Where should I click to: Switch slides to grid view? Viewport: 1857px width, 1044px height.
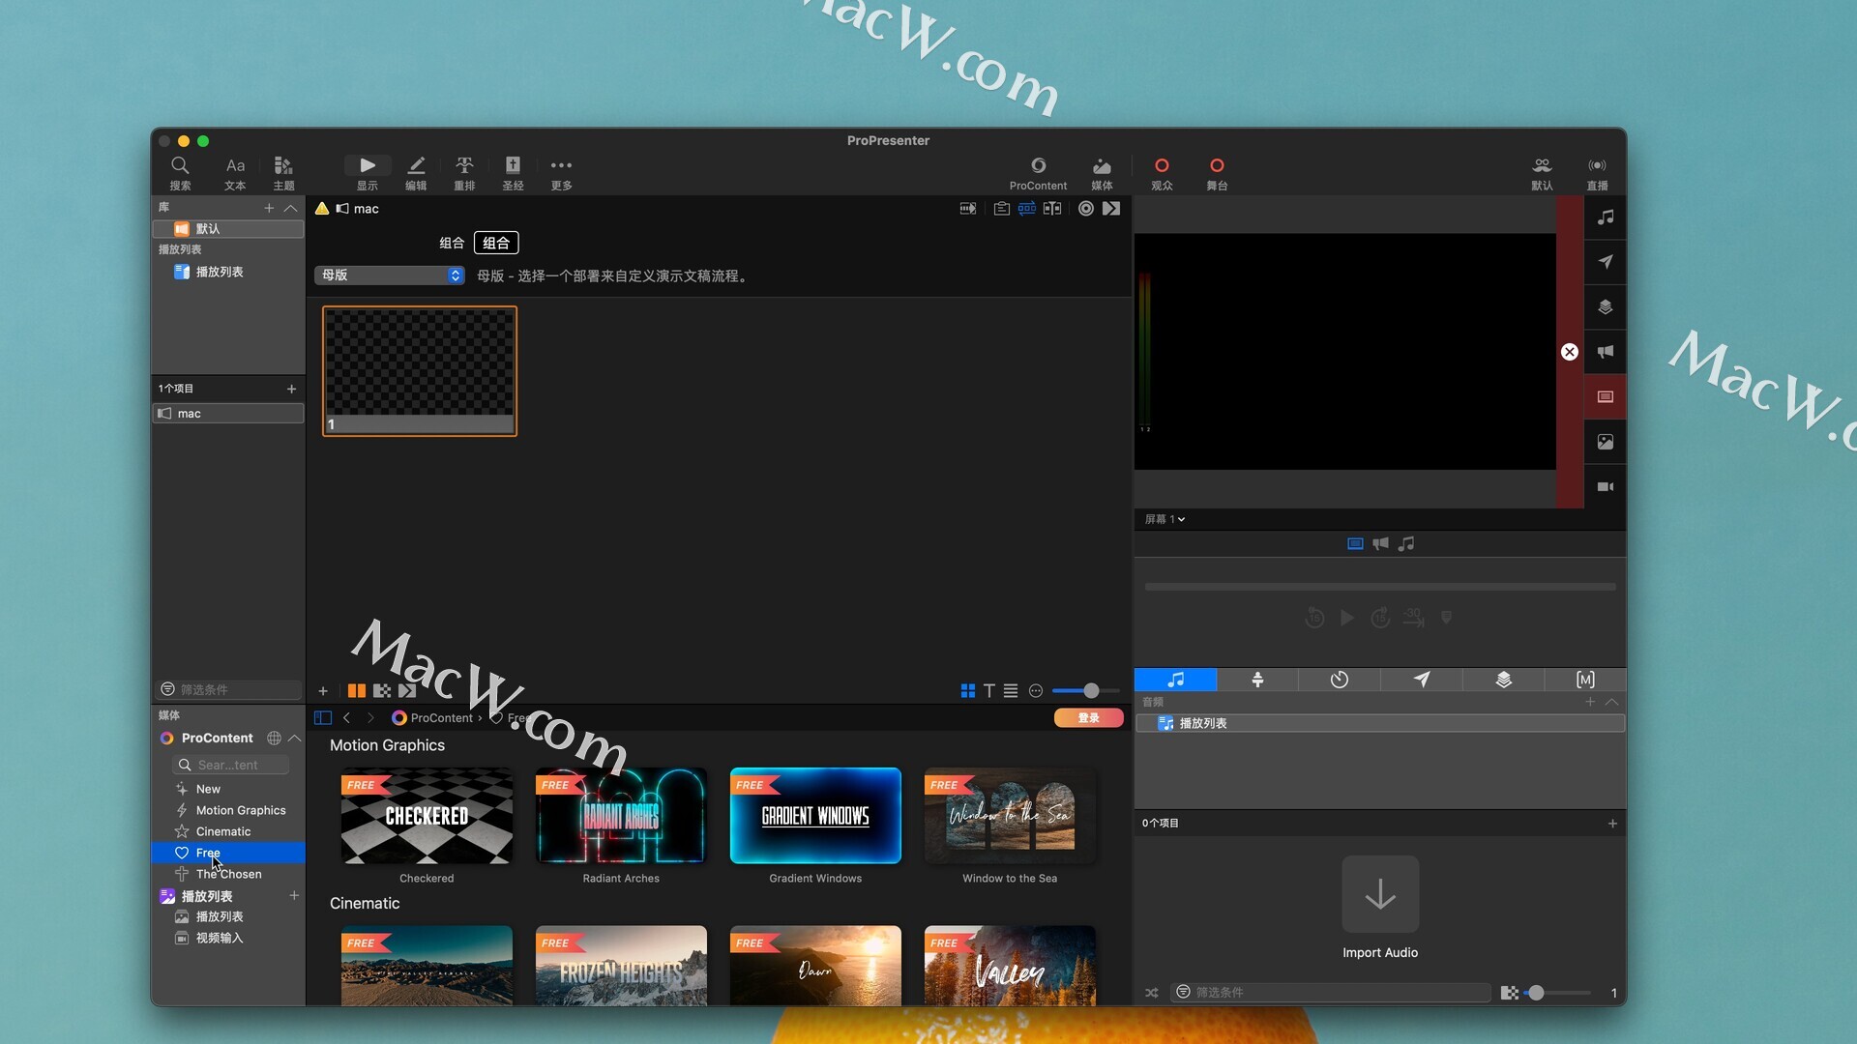[967, 691]
